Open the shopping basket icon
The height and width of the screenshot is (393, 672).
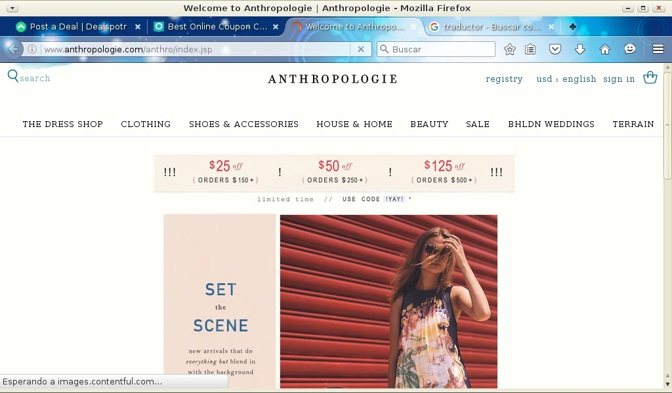coord(650,77)
